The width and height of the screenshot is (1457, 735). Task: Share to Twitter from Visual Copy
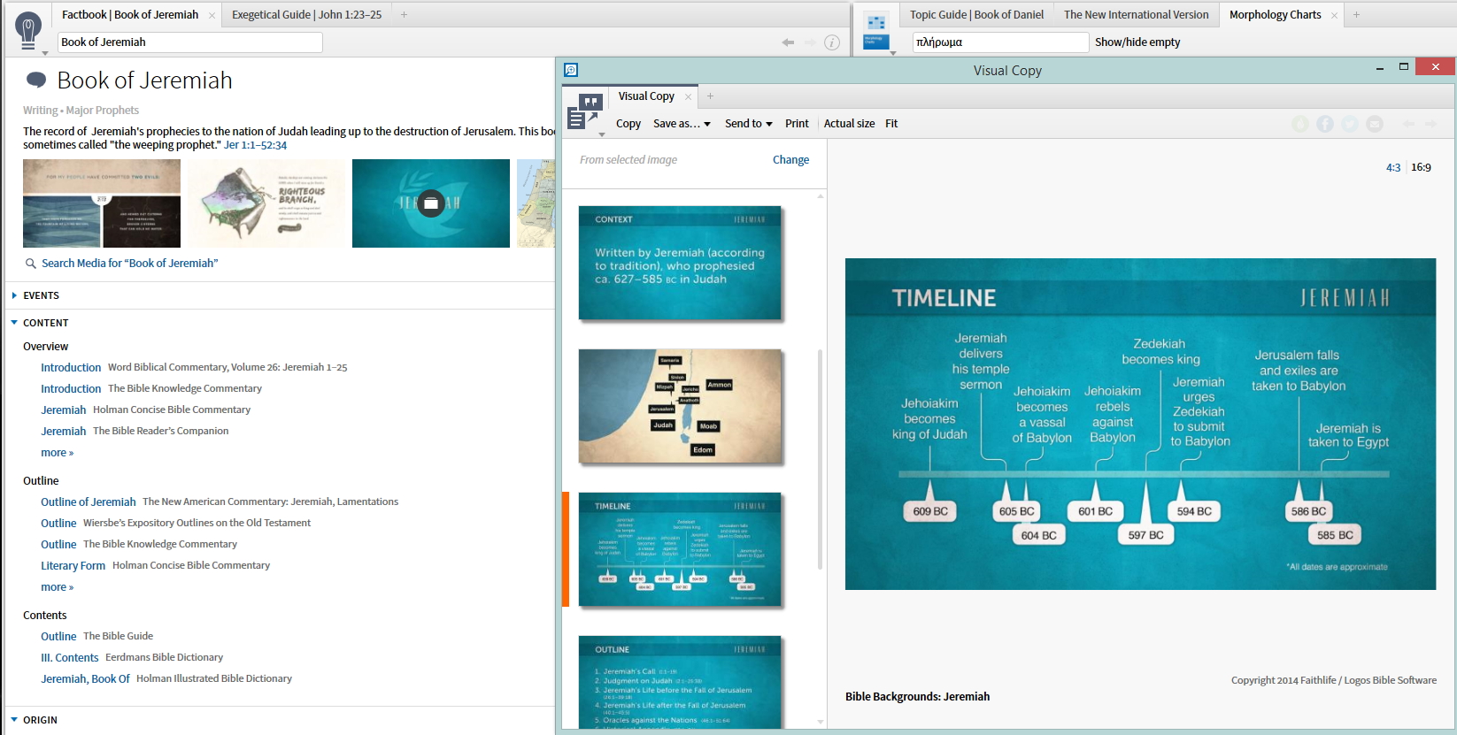click(1350, 124)
